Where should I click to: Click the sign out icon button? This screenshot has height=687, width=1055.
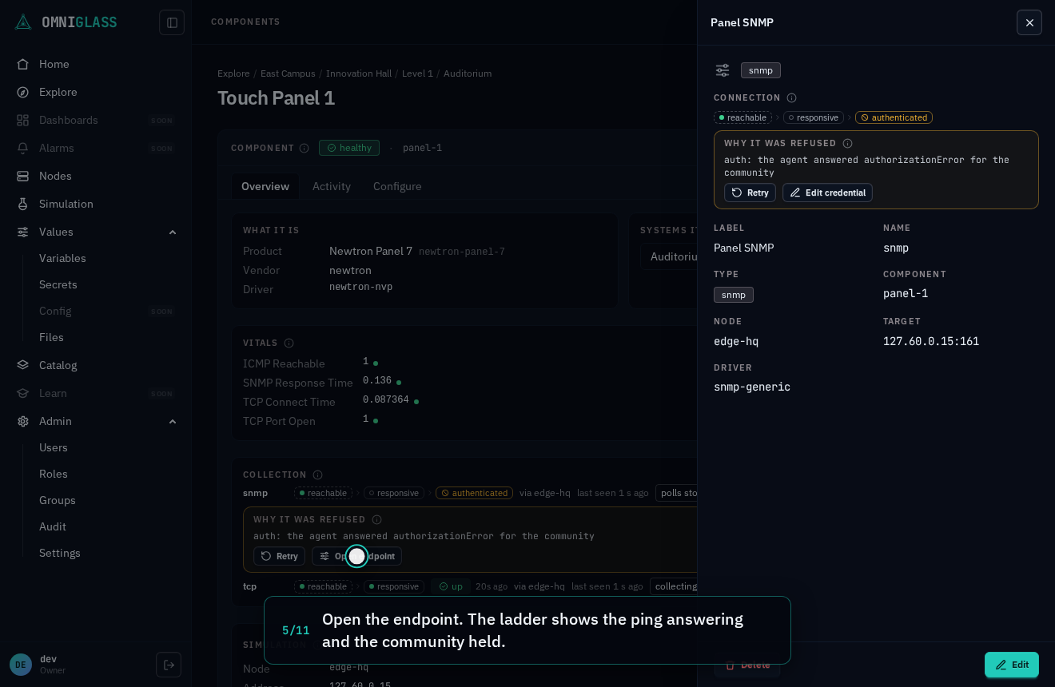click(169, 665)
